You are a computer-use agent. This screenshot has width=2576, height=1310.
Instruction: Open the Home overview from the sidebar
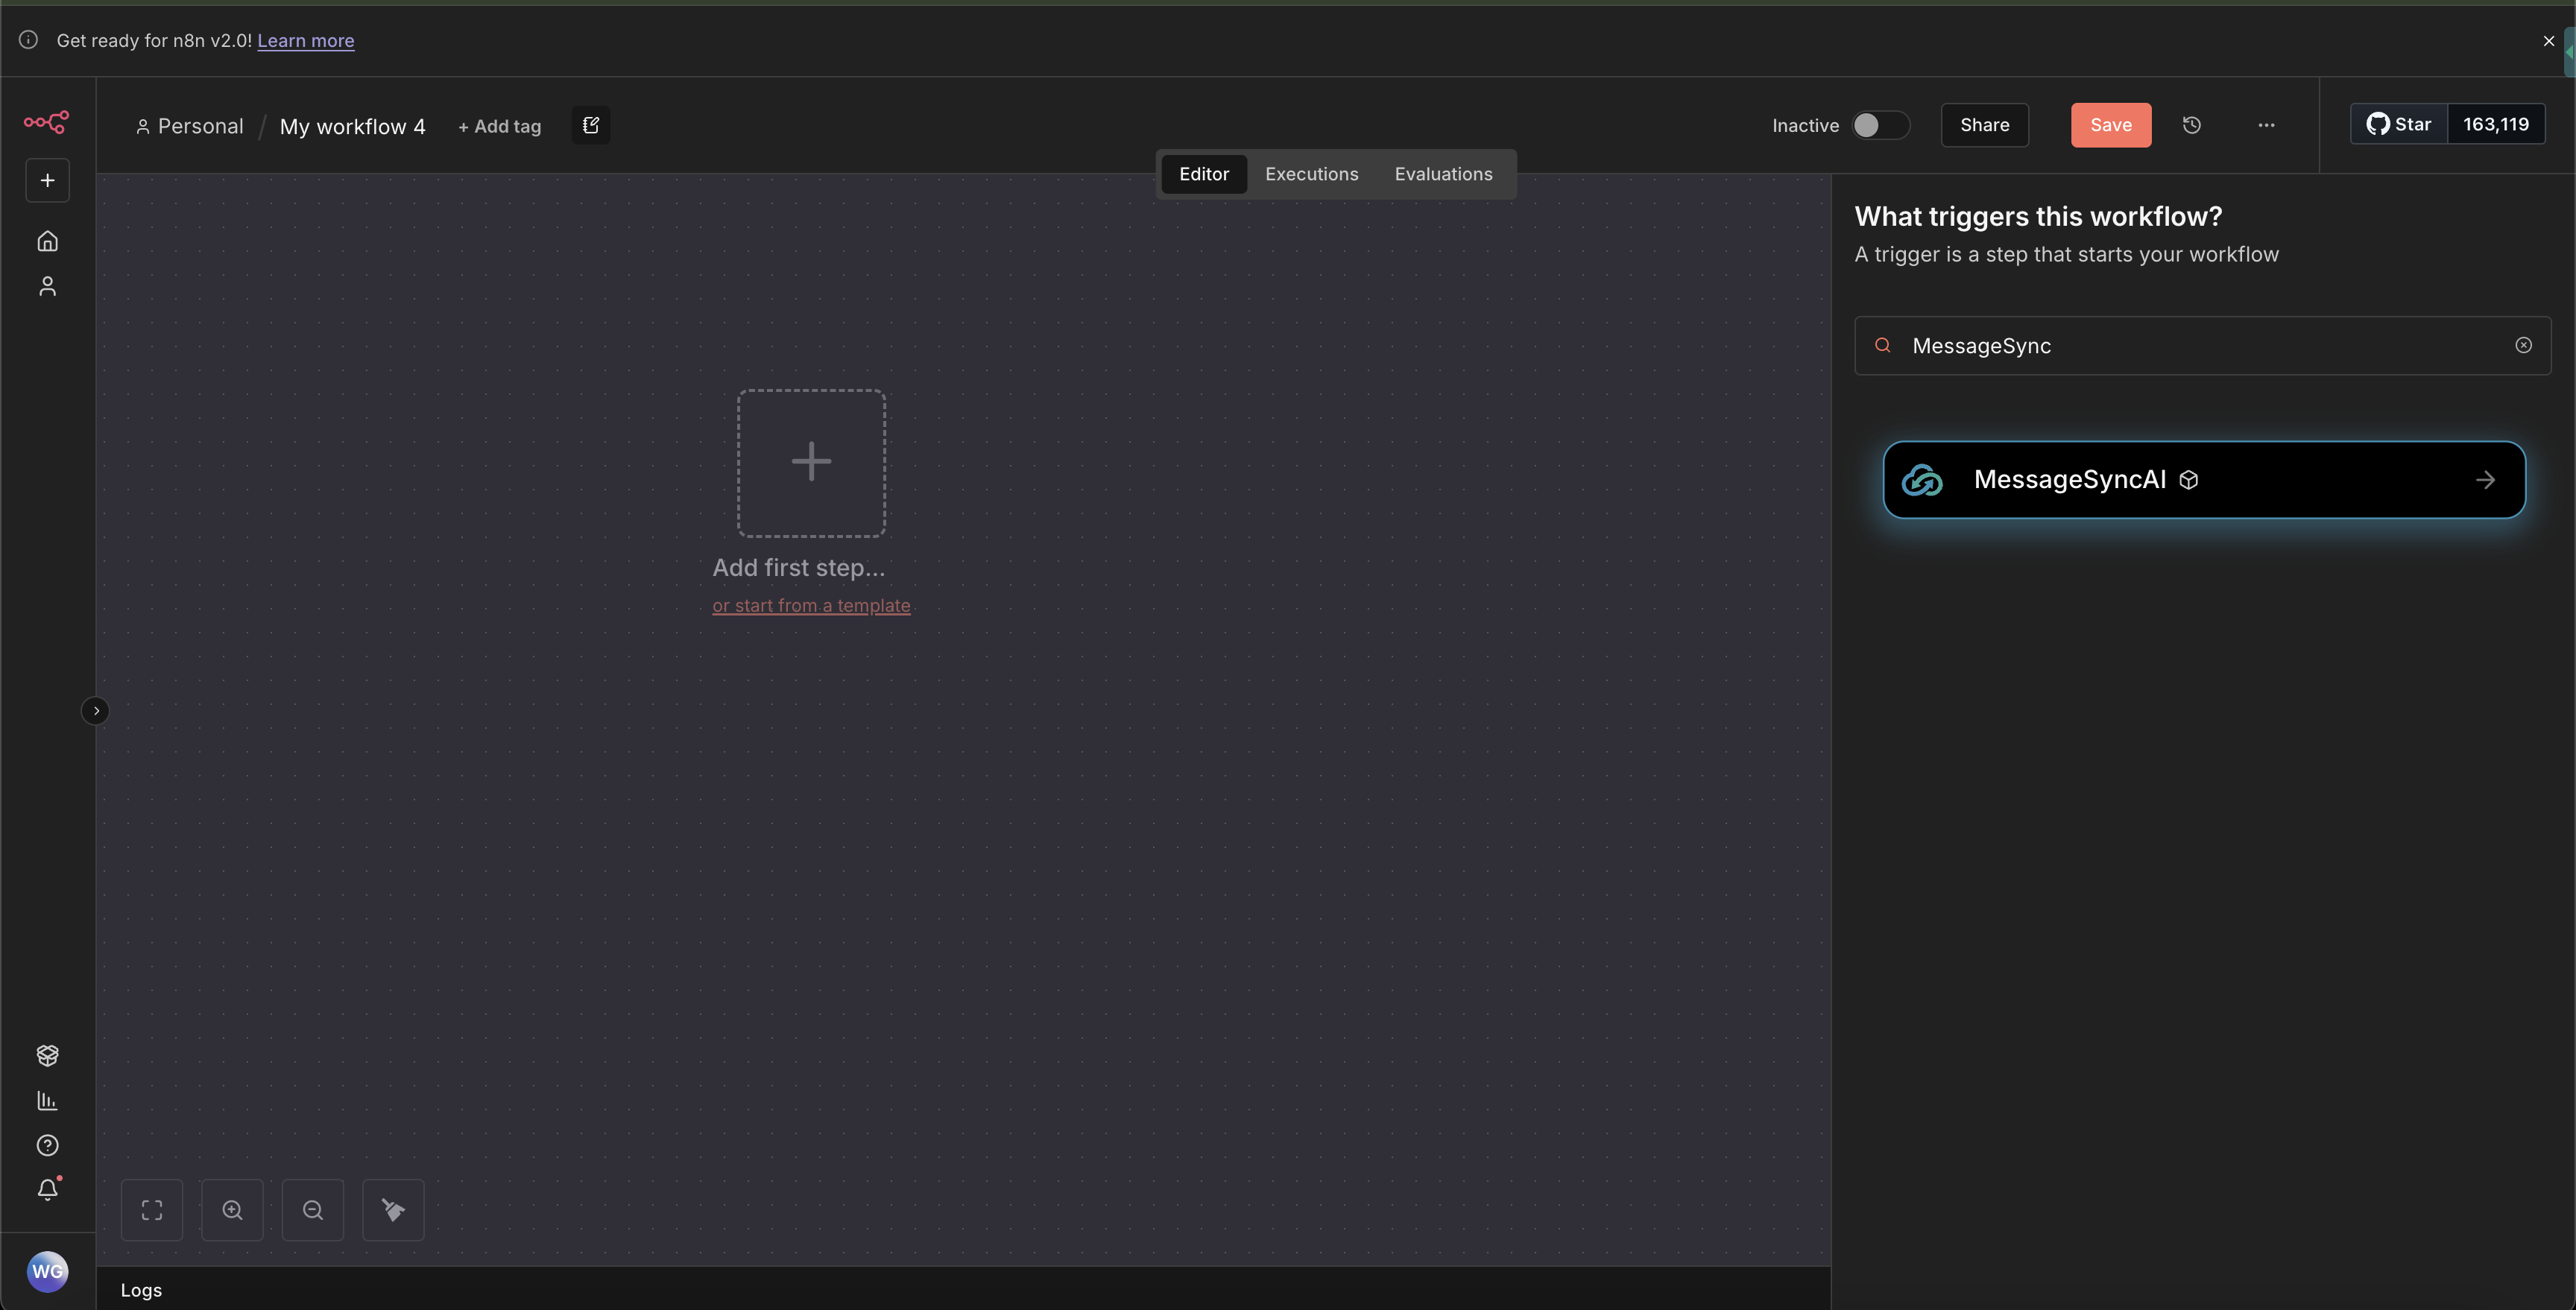coord(46,240)
